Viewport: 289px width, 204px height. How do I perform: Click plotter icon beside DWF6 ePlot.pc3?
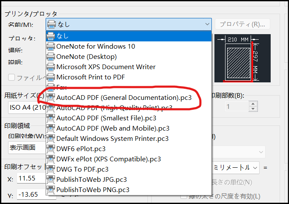click(x=51, y=149)
